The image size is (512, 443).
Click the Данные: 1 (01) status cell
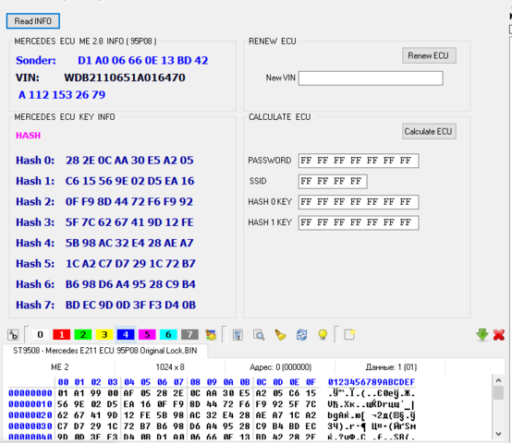tap(391, 367)
